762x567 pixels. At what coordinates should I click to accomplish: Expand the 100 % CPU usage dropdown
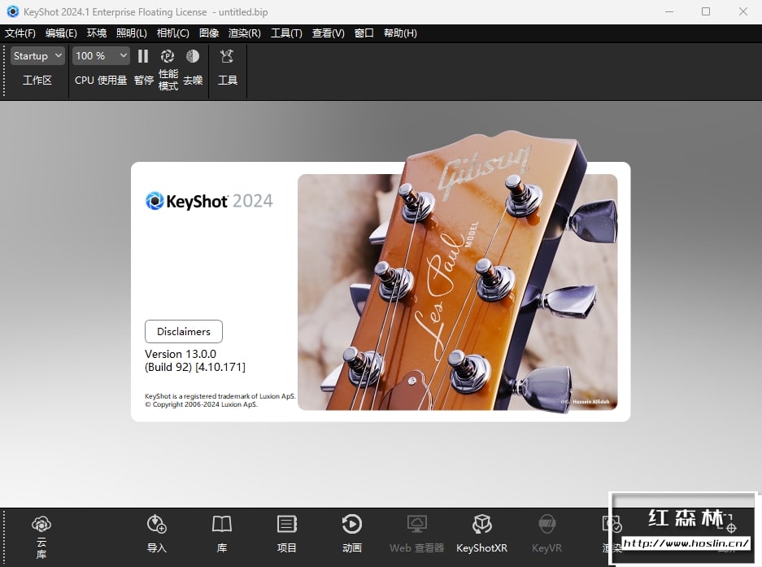point(101,56)
